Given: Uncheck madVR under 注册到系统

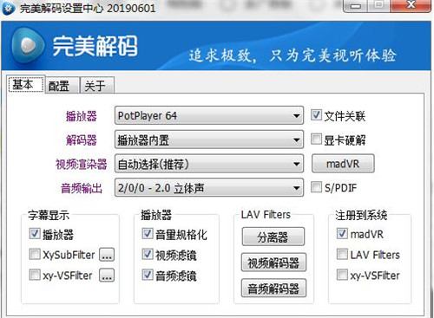Looking at the screenshot, I should (x=342, y=233).
